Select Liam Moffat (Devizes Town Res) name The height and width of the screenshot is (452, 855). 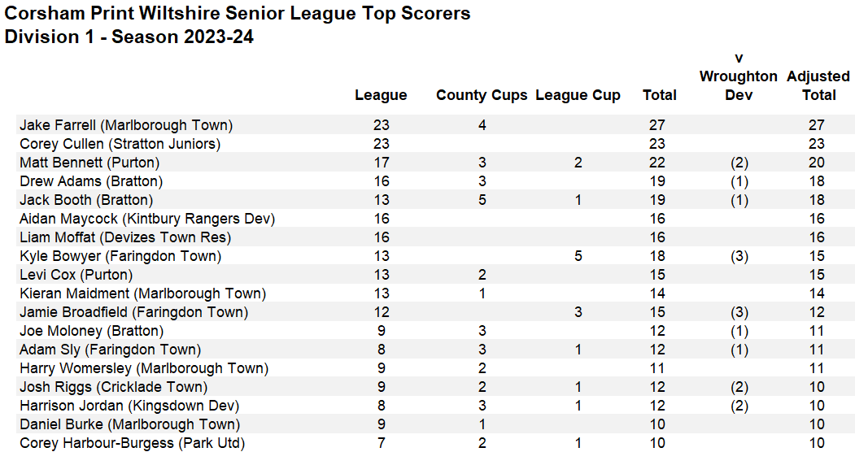[x=125, y=237]
